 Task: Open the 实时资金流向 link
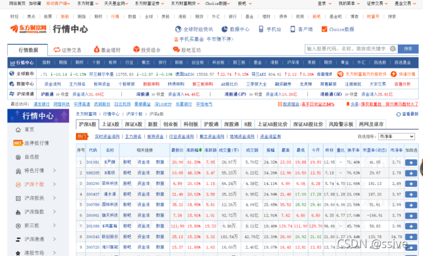pyautogui.click(x=107, y=137)
